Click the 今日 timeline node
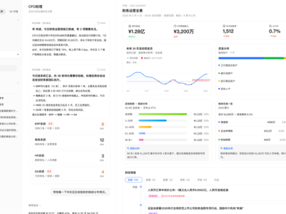 [141, 187]
